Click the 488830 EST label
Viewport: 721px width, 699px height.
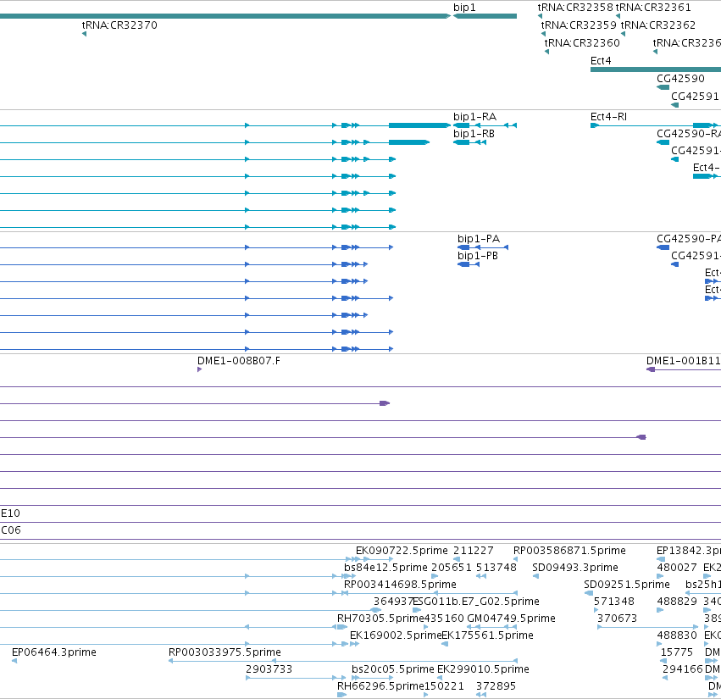pyautogui.click(x=677, y=635)
